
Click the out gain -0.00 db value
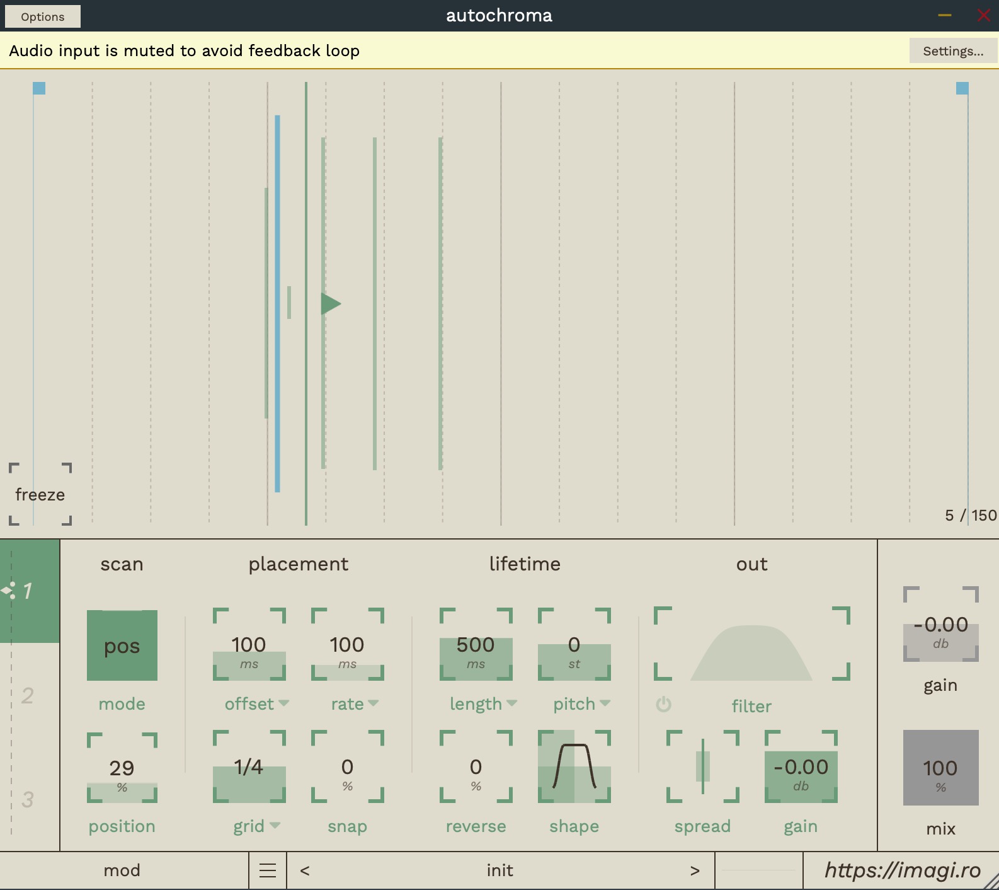coord(801,766)
